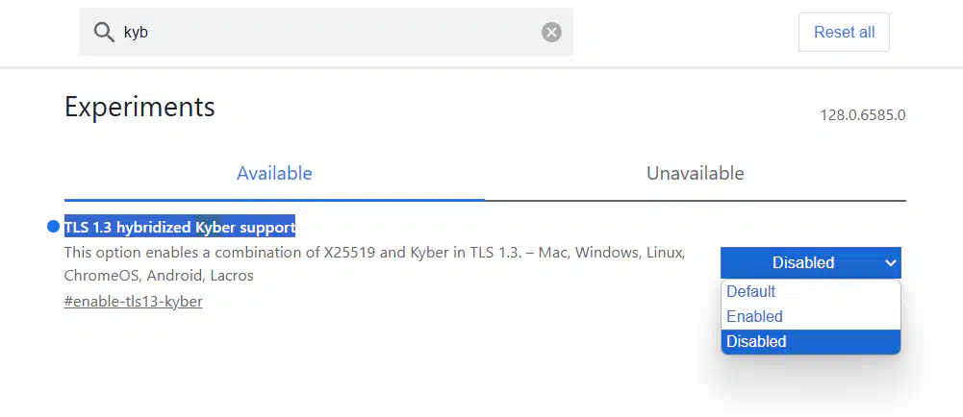Open the Unavailable tab

pyautogui.click(x=695, y=174)
